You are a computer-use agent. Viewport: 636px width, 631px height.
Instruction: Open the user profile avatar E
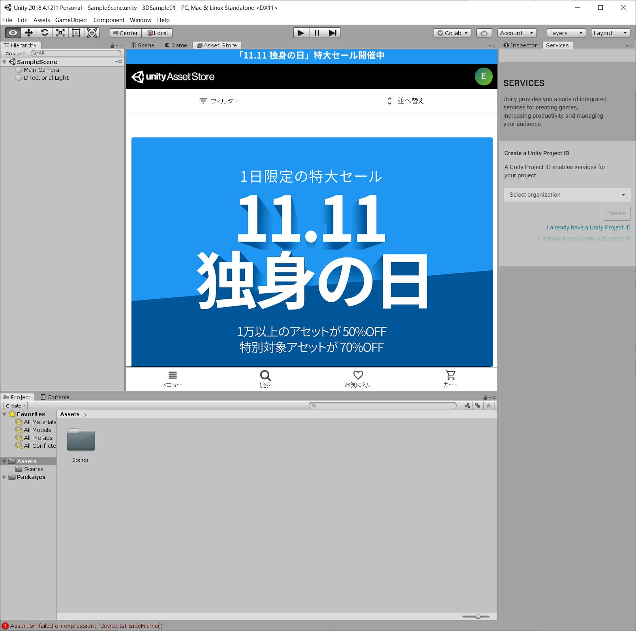pyautogui.click(x=484, y=76)
